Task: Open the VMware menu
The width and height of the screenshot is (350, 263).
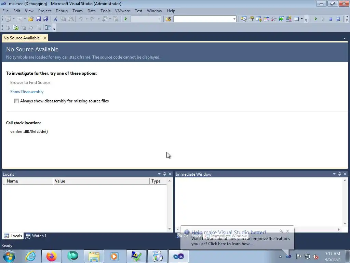Action: tap(122, 11)
